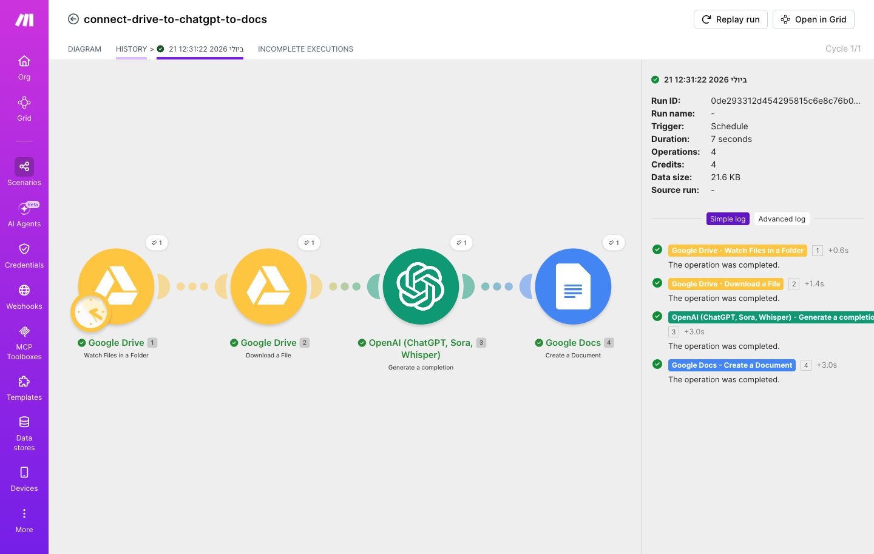Open Credentials shield icon

coord(24,249)
